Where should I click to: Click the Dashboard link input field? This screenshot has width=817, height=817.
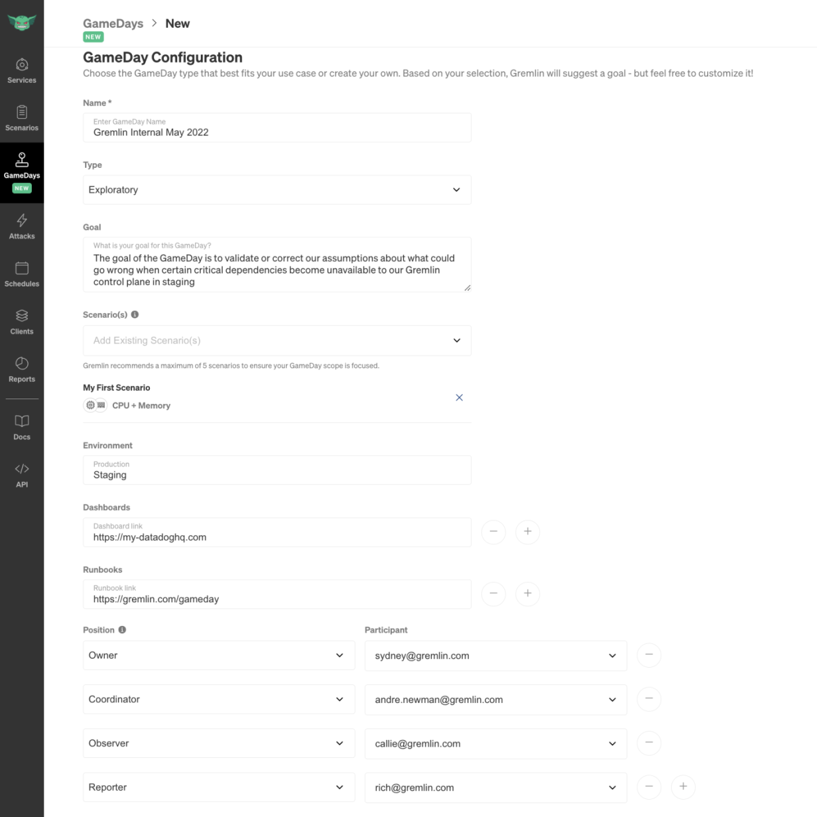(277, 532)
